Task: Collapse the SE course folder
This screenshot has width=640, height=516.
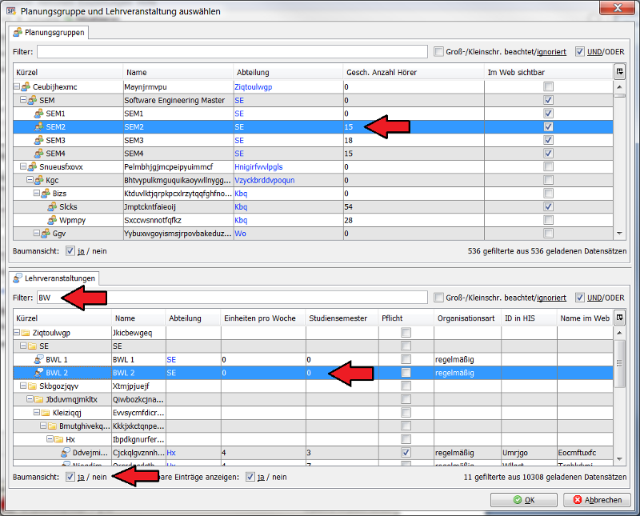Action: tap(23, 346)
